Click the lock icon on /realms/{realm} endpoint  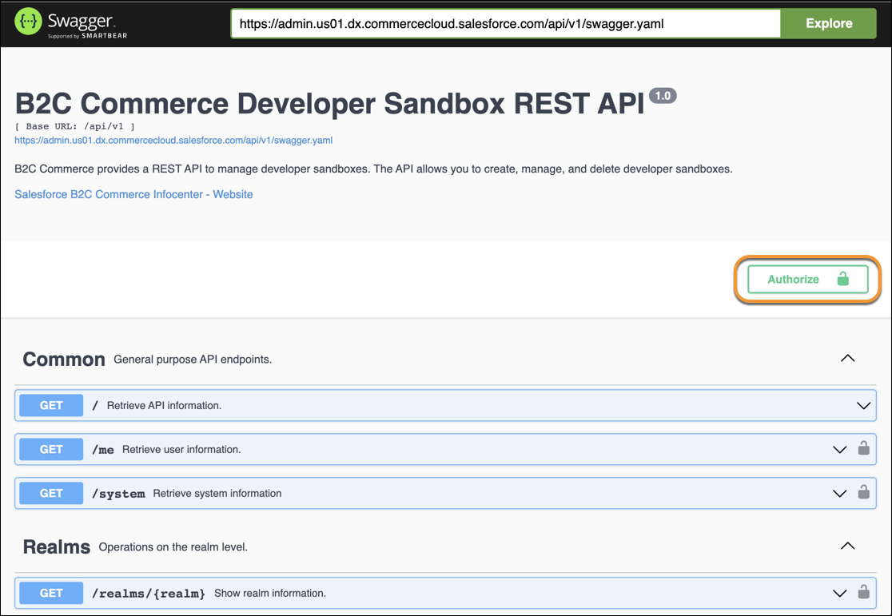pos(863,591)
